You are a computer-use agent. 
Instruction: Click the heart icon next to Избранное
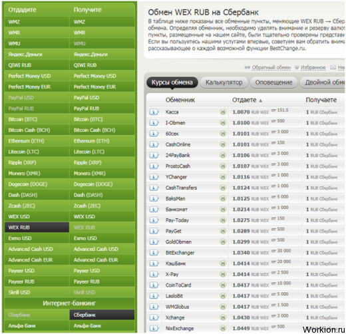pos(297,67)
